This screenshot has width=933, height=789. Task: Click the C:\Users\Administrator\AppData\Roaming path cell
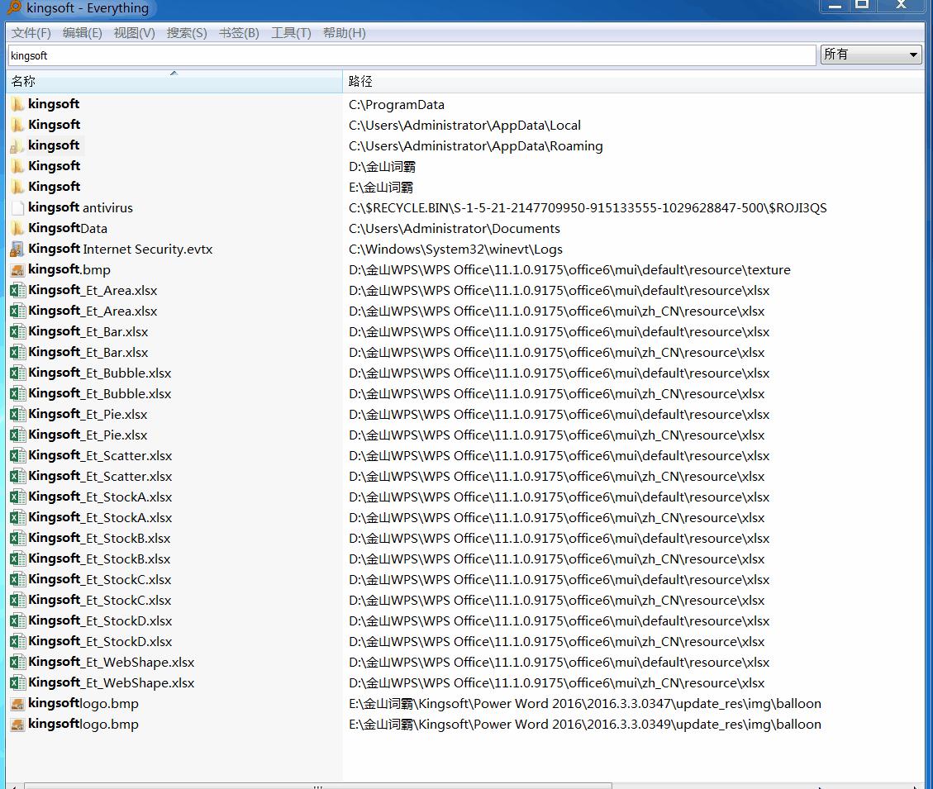(x=475, y=145)
